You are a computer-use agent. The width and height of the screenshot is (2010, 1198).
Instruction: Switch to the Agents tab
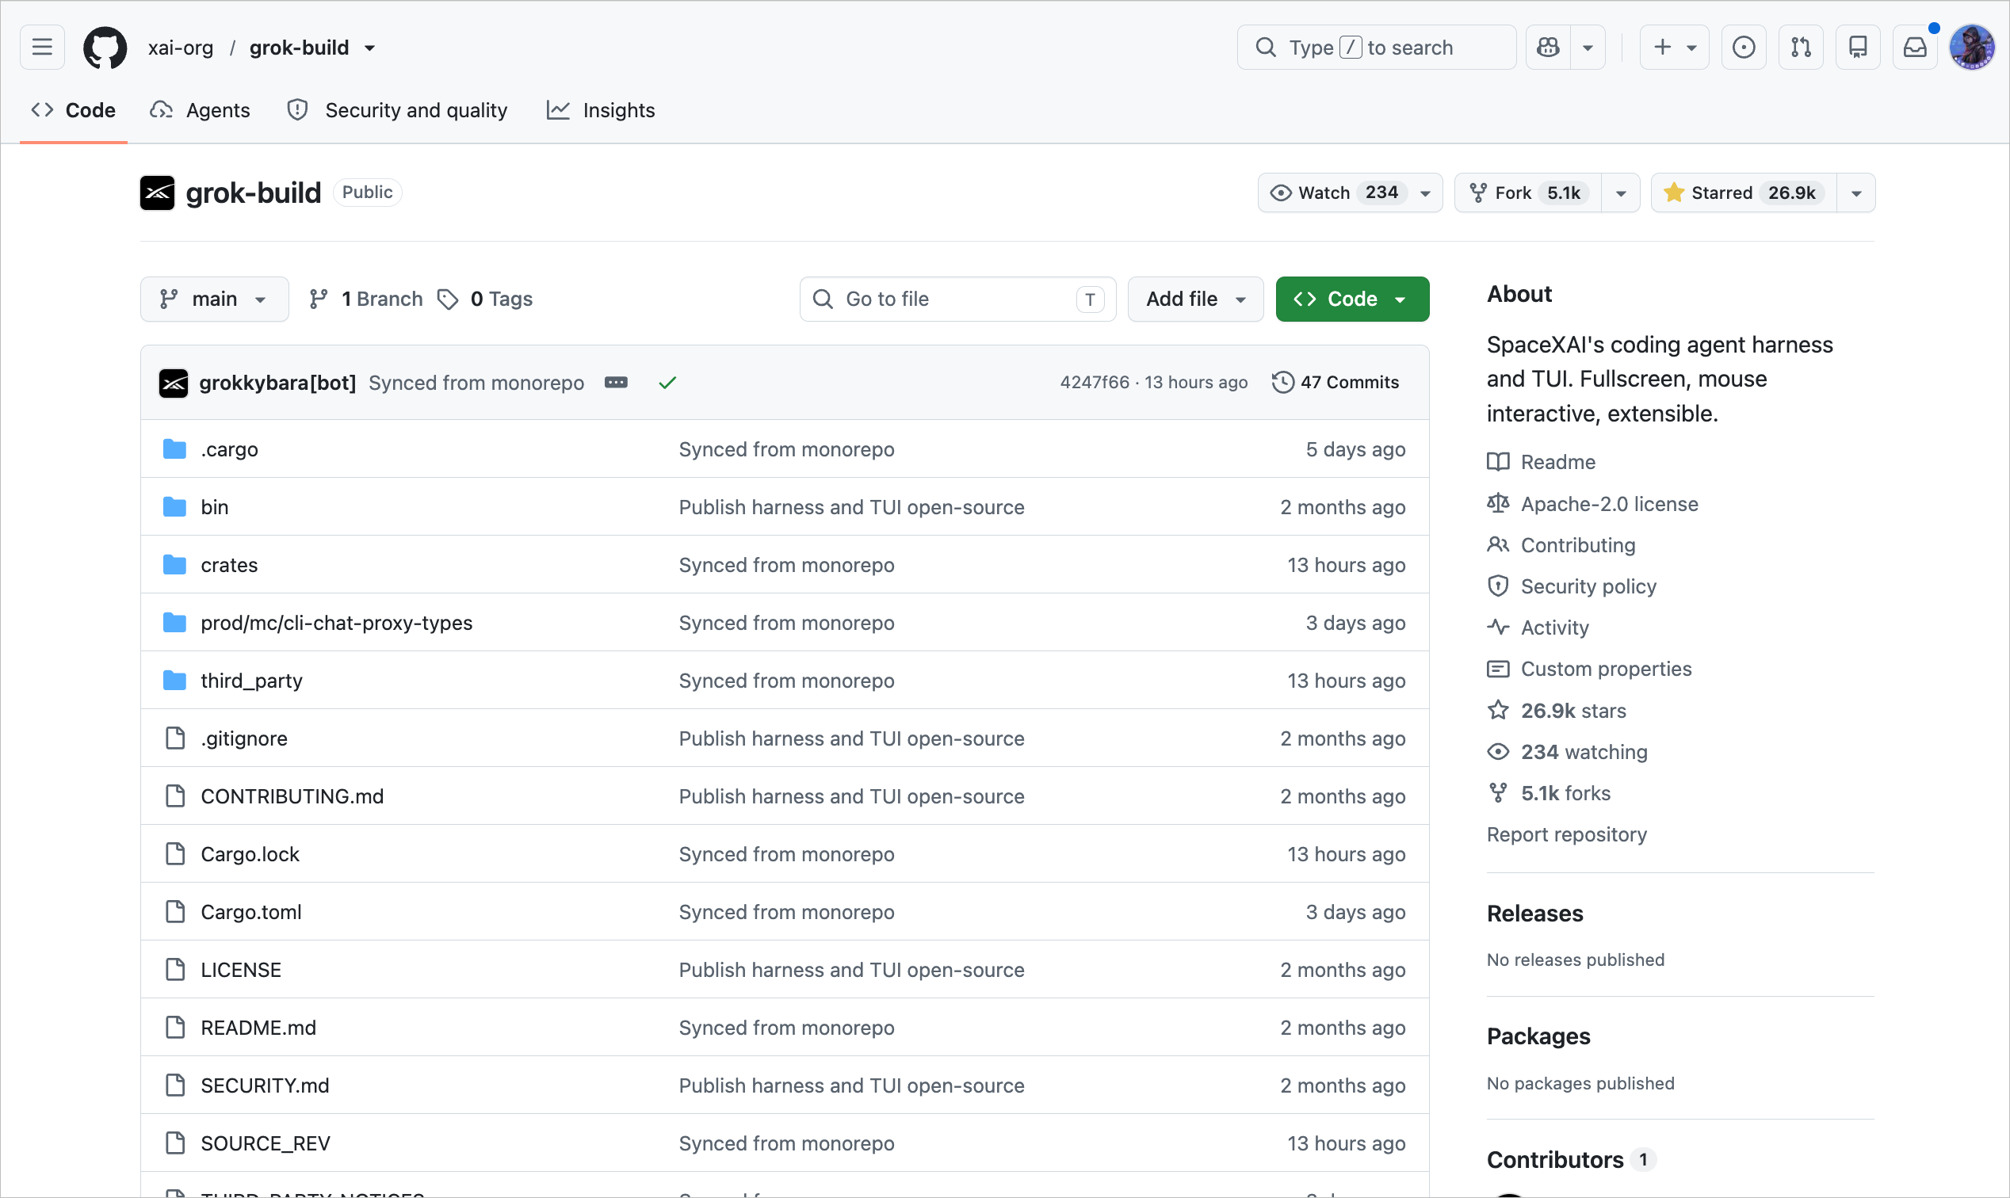pos(201,111)
